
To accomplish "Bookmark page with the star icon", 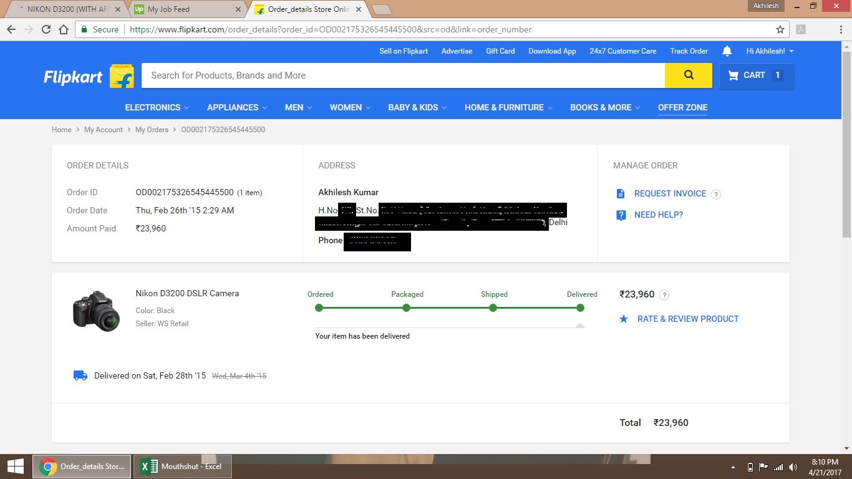I will (780, 29).
